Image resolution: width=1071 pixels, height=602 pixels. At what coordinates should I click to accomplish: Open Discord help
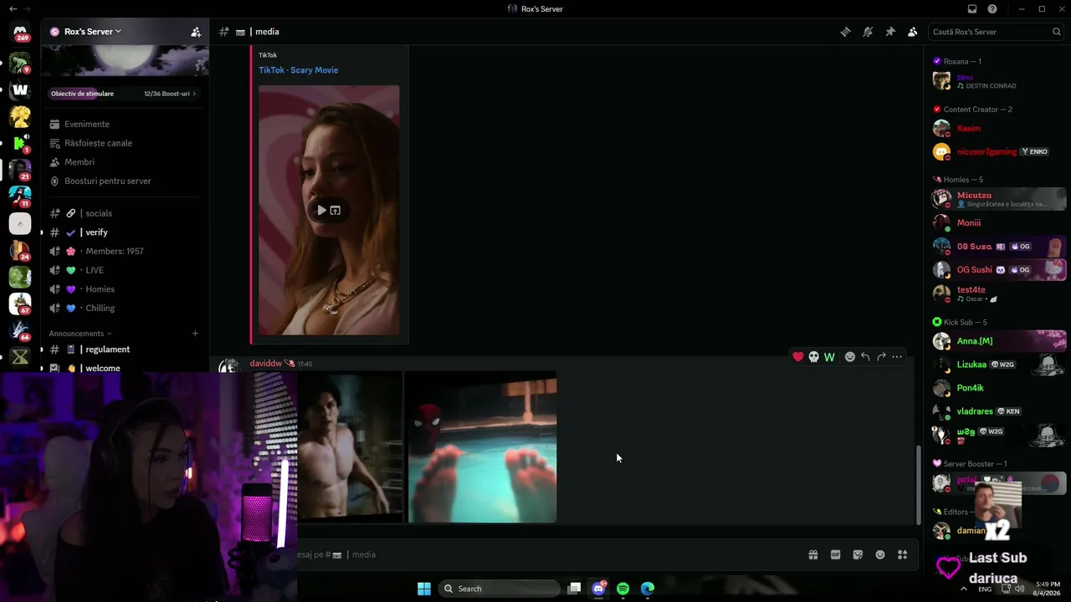992,9
